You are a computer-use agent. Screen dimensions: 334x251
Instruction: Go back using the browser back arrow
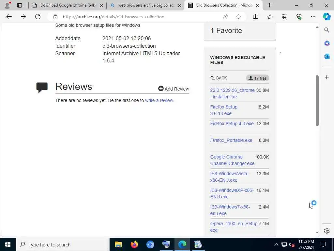tap(9, 17)
